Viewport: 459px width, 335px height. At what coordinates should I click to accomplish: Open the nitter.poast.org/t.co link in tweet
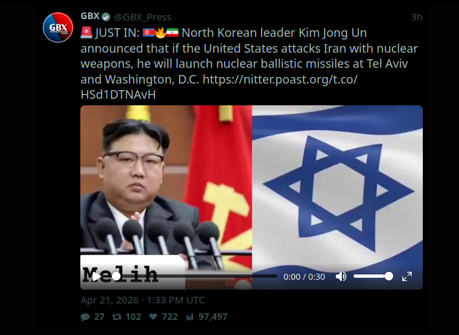click(219, 87)
